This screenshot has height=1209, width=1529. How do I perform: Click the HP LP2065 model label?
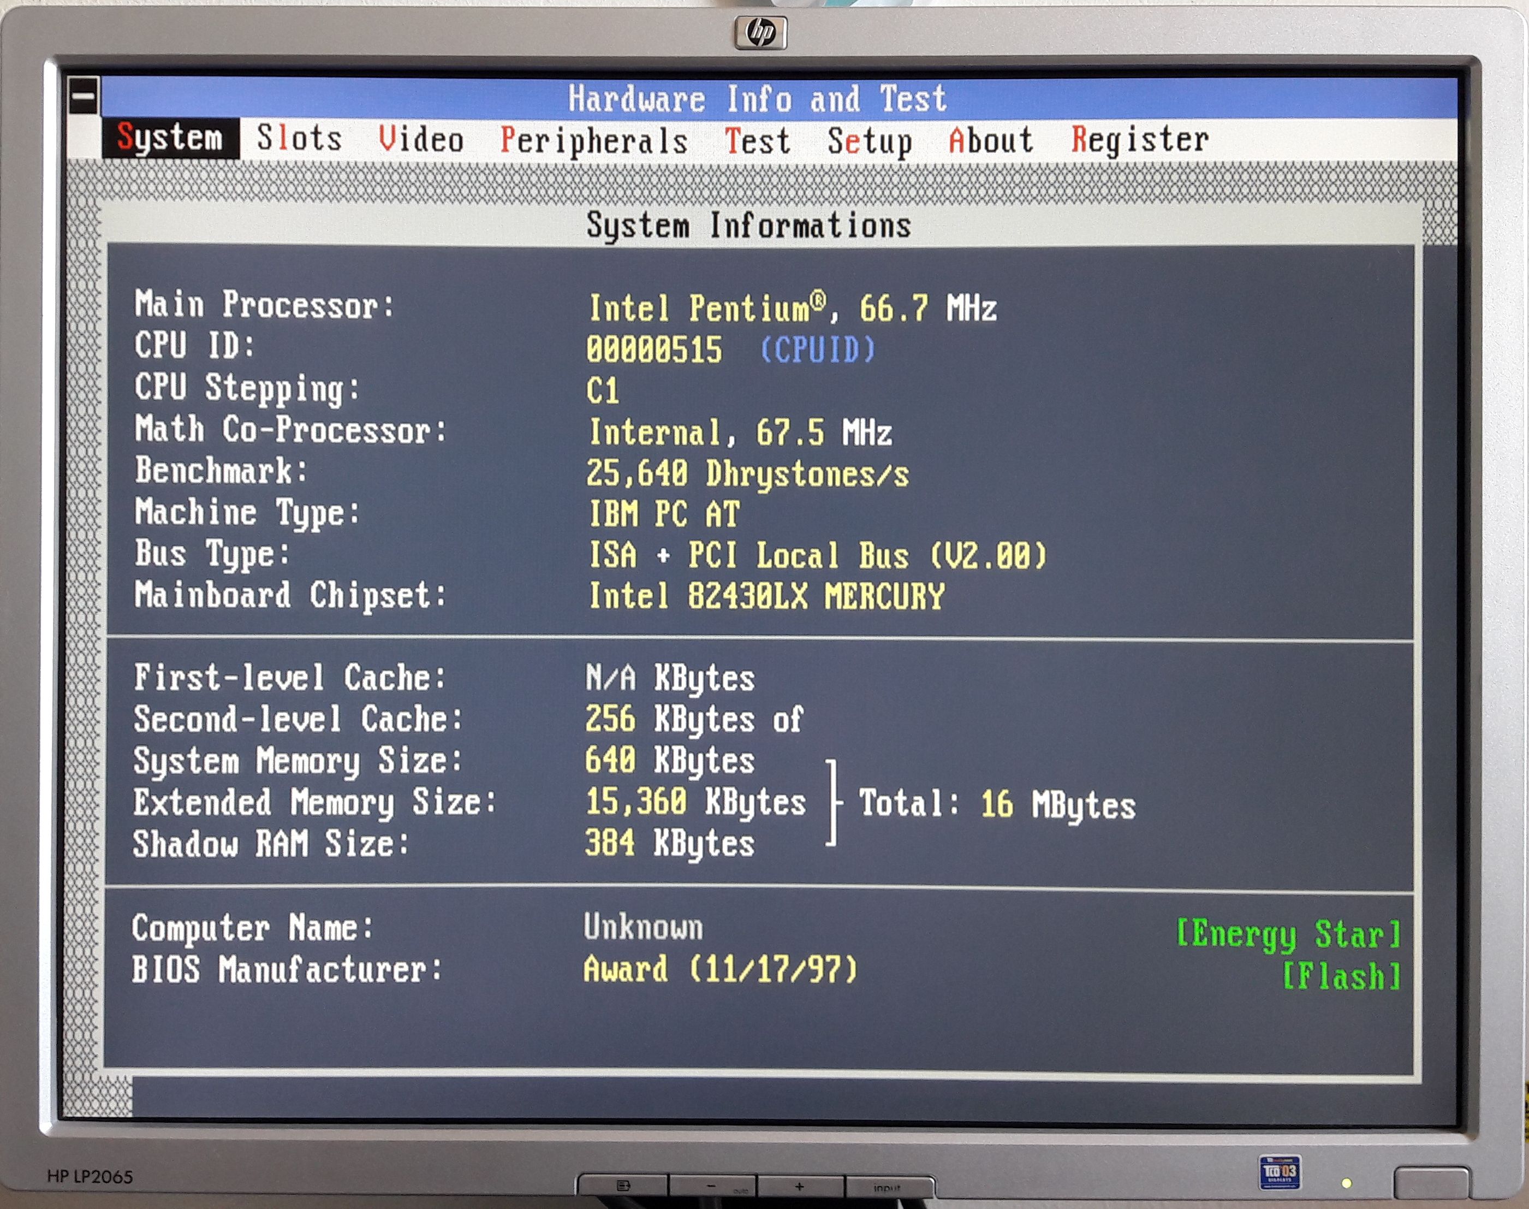[x=90, y=1176]
